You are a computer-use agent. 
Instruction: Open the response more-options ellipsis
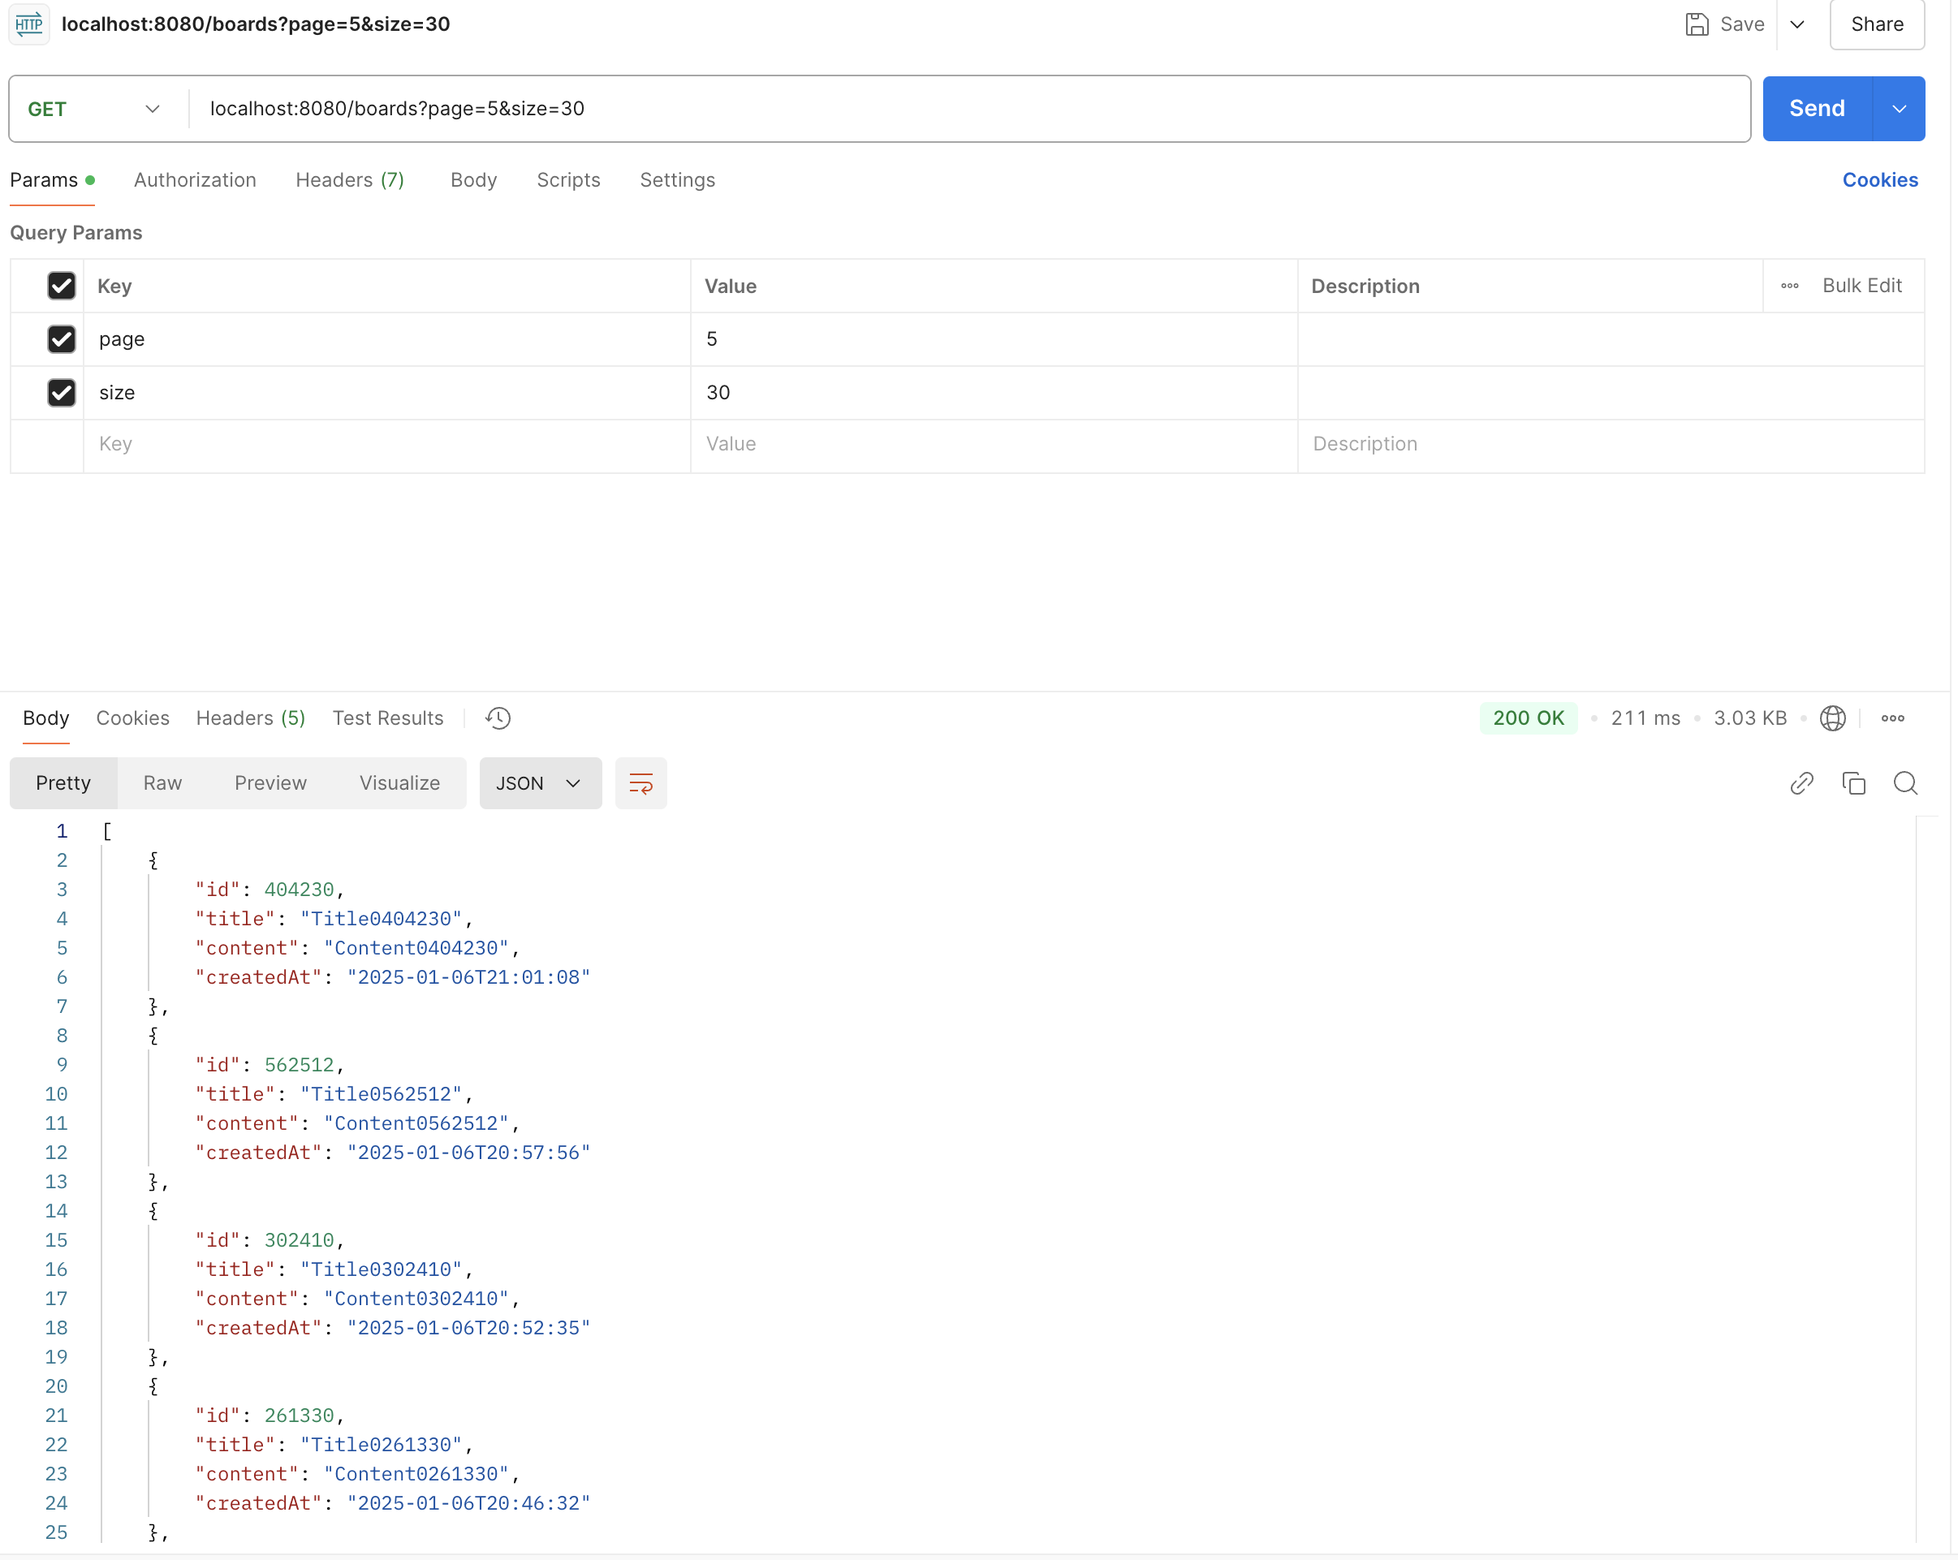tap(1892, 718)
